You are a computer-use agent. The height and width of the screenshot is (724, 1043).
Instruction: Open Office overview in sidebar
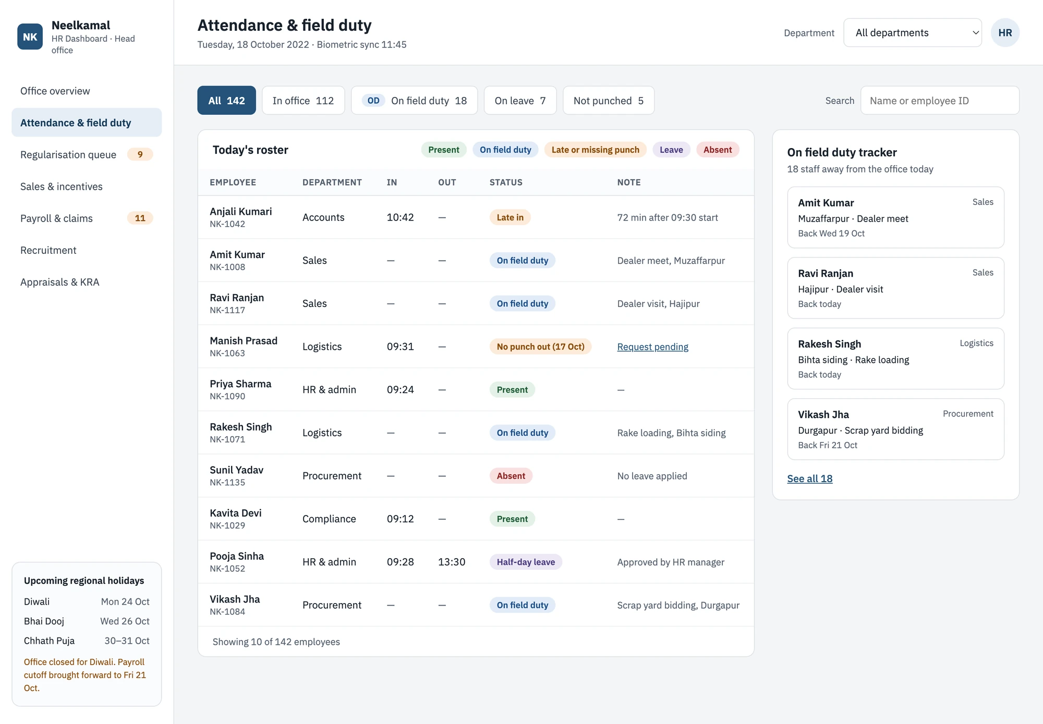coord(87,91)
